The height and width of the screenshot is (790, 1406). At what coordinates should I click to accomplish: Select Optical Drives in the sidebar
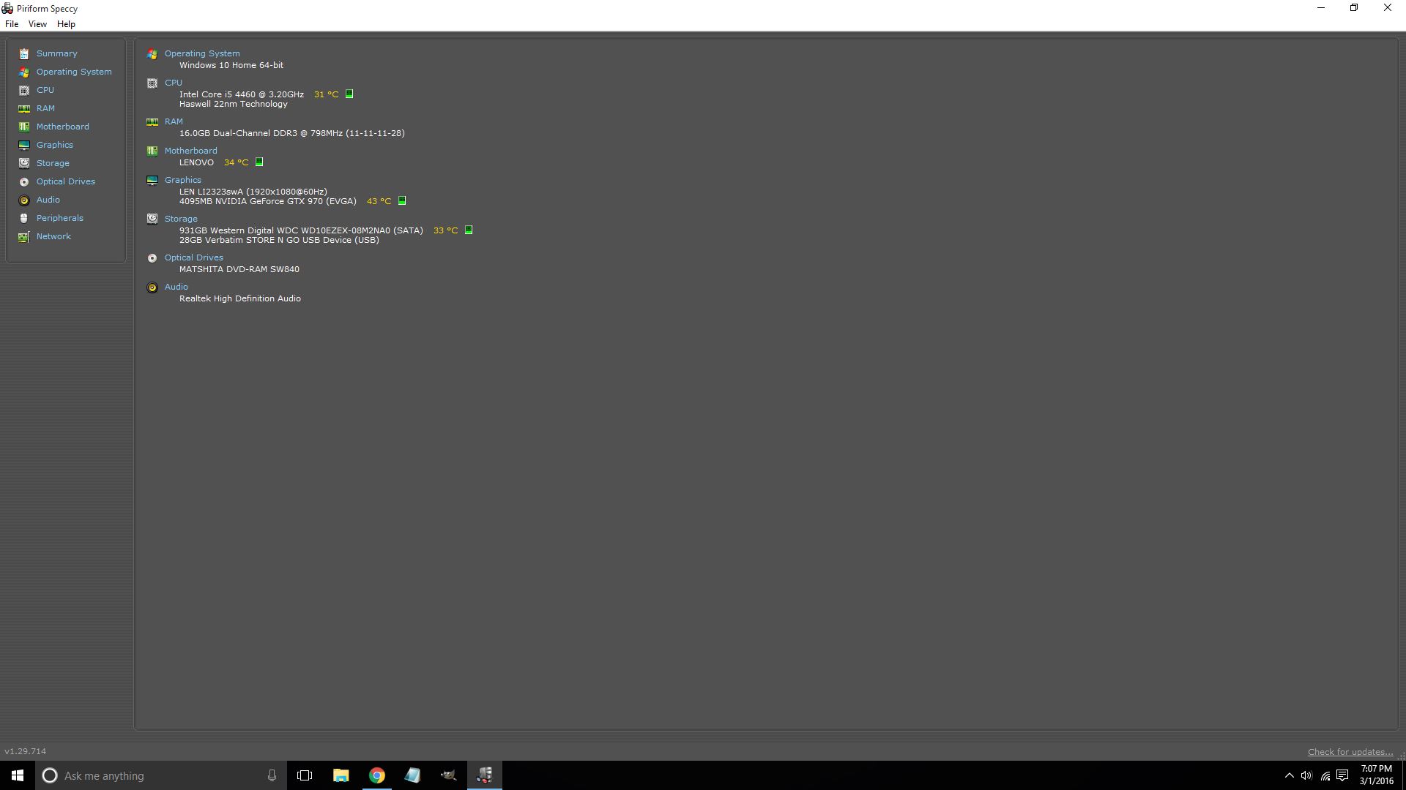coord(66,181)
